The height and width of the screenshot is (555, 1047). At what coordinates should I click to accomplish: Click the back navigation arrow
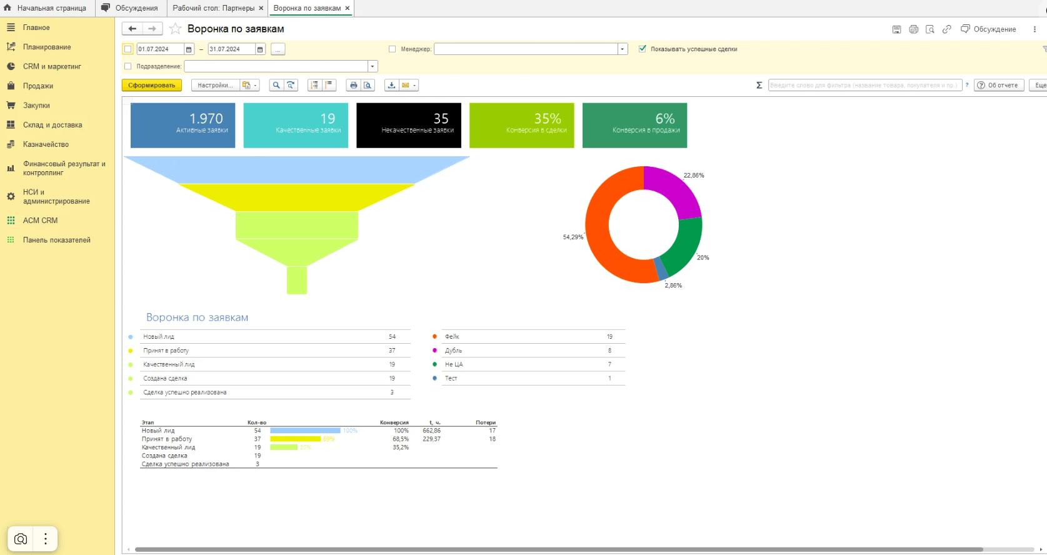(x=132, y=29)
